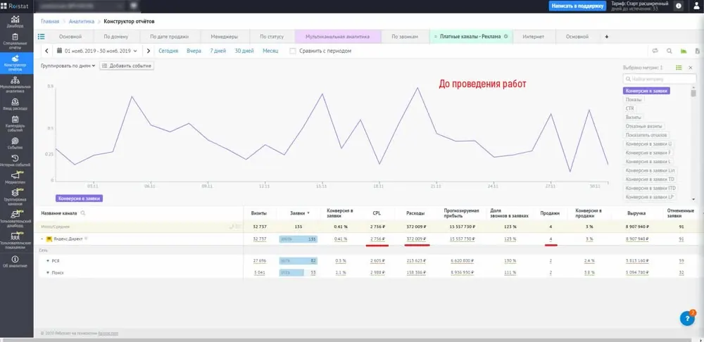Click the refresh report icon
The width and height of the screenshot is (704, 342).
[x=655, y=51]
